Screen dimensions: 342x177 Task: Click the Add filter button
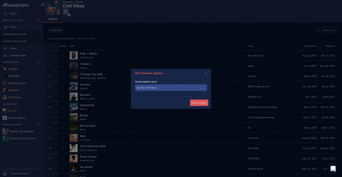coord(55,30)
